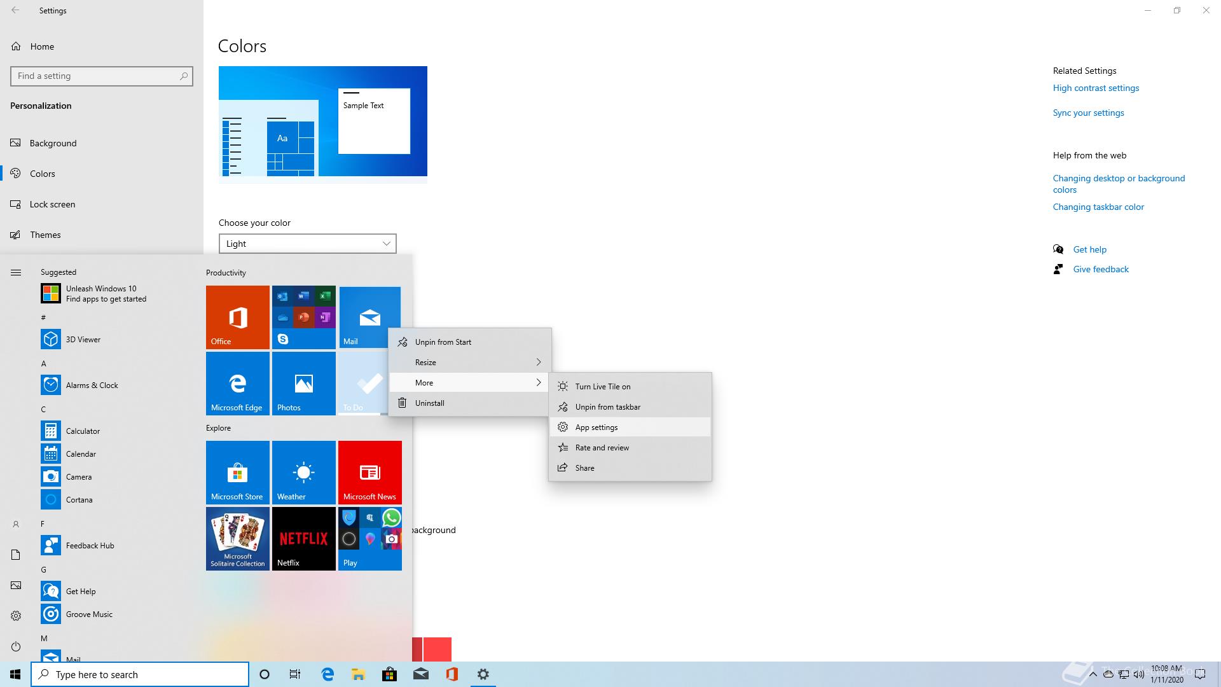Click the Start menu Power icon
Image resolution: width=1221 pixels, height=687 pixels.
click(16, 646)
